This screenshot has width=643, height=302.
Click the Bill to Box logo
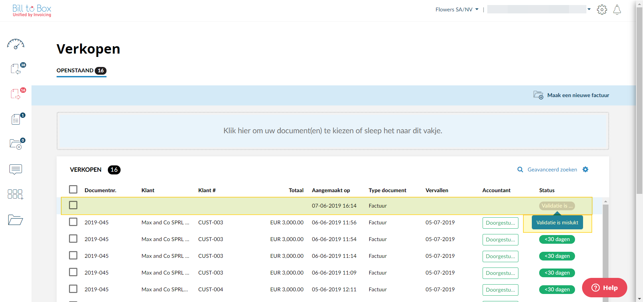click(32, 11)
